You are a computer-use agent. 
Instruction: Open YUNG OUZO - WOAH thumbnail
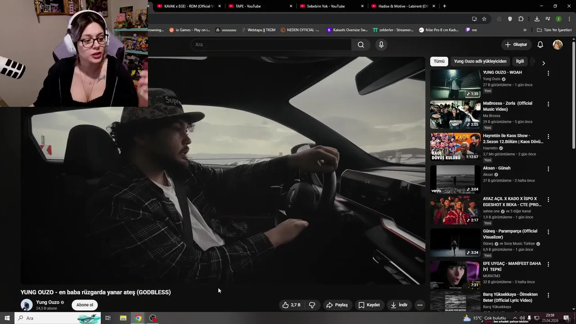coord(455,84)
